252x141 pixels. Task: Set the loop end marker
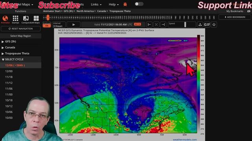pos(163,25)
